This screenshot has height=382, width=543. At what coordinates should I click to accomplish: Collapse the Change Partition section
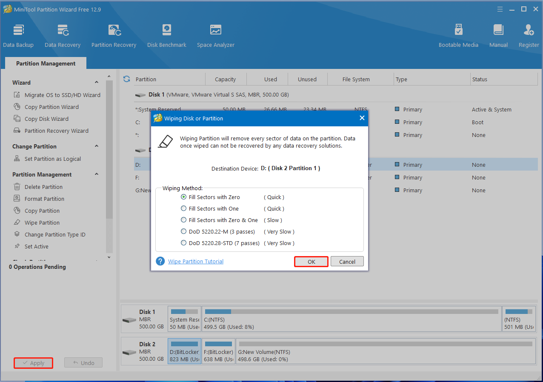click(x=96, y=146)
